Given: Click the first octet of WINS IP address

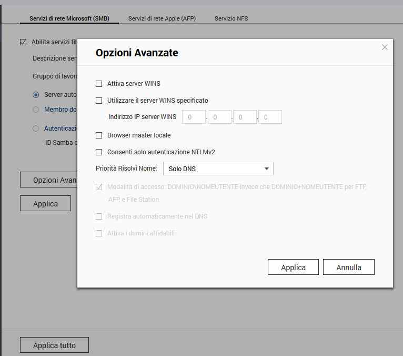Looking at the screenshot, I should click(194, 117).
